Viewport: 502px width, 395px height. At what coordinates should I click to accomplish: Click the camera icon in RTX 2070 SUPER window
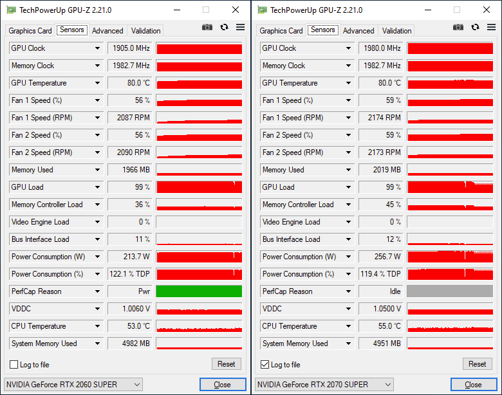coord(458,27)
